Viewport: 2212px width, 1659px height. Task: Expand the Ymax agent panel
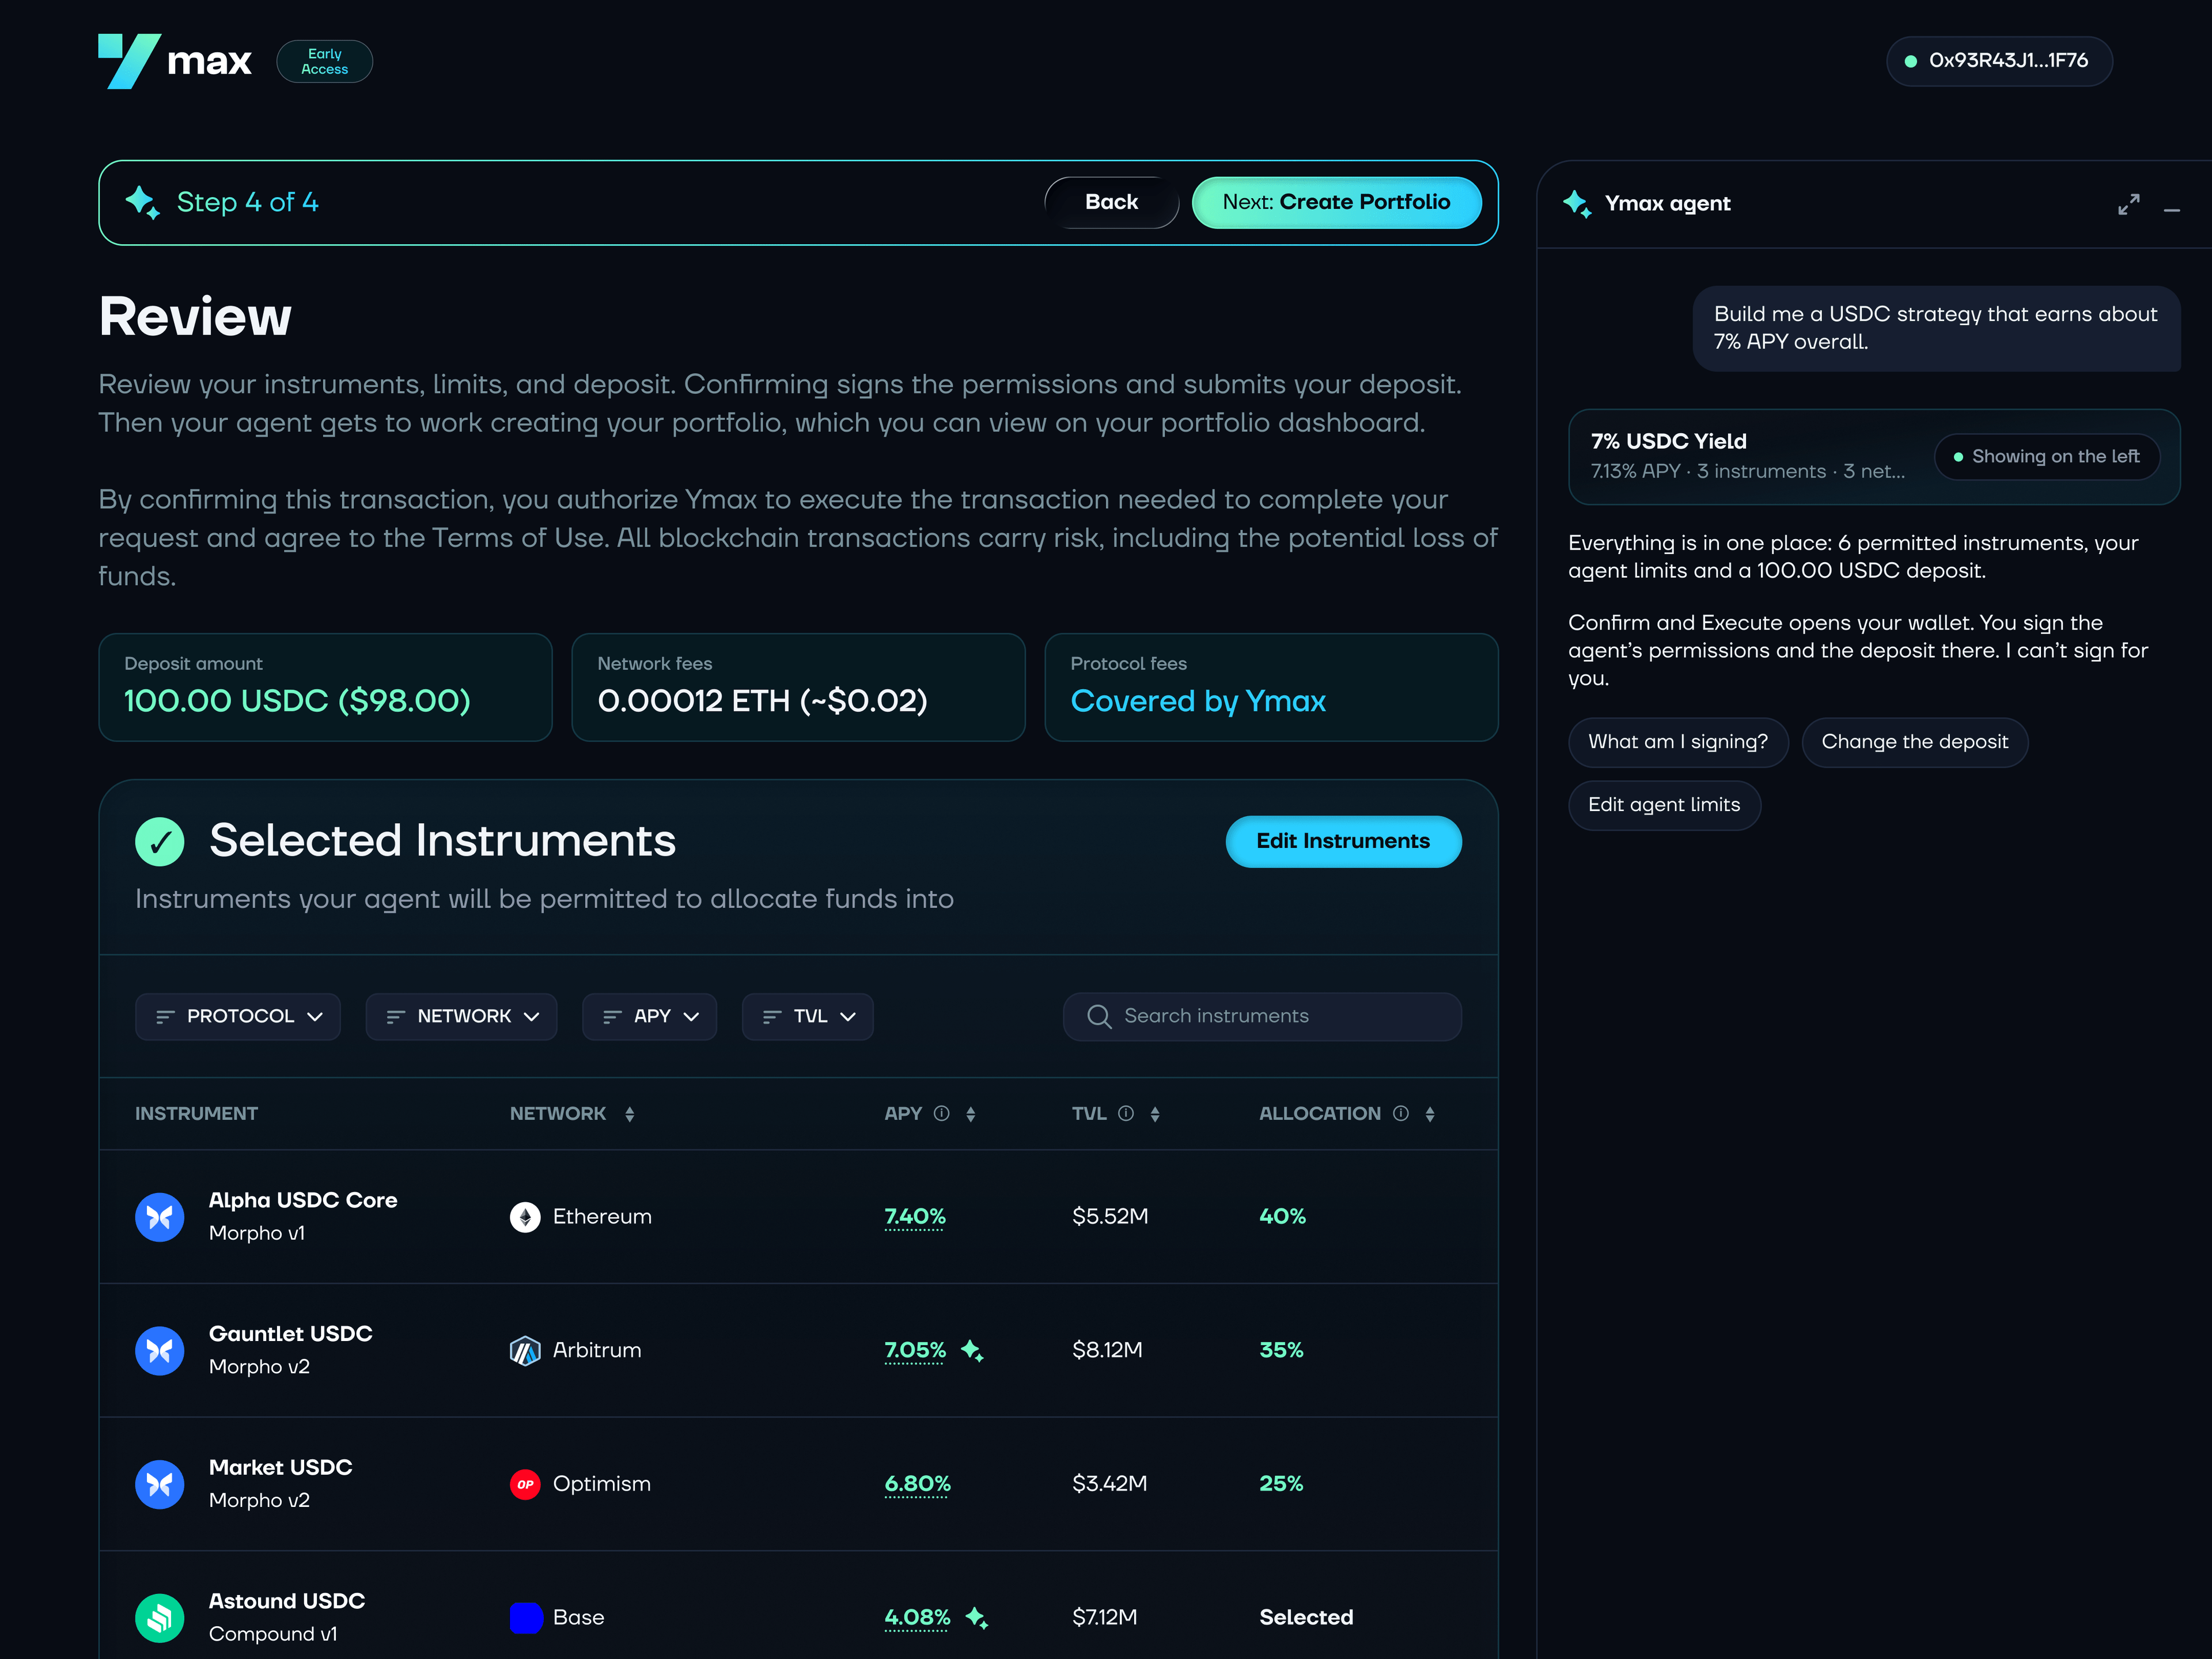tap(2129, 204)
